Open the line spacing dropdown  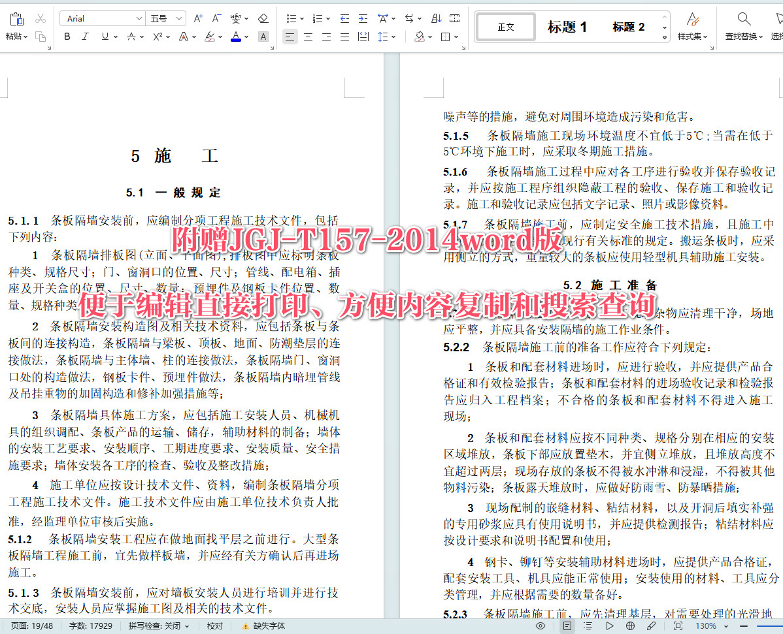pyautogui.click(x=386, y=37)
